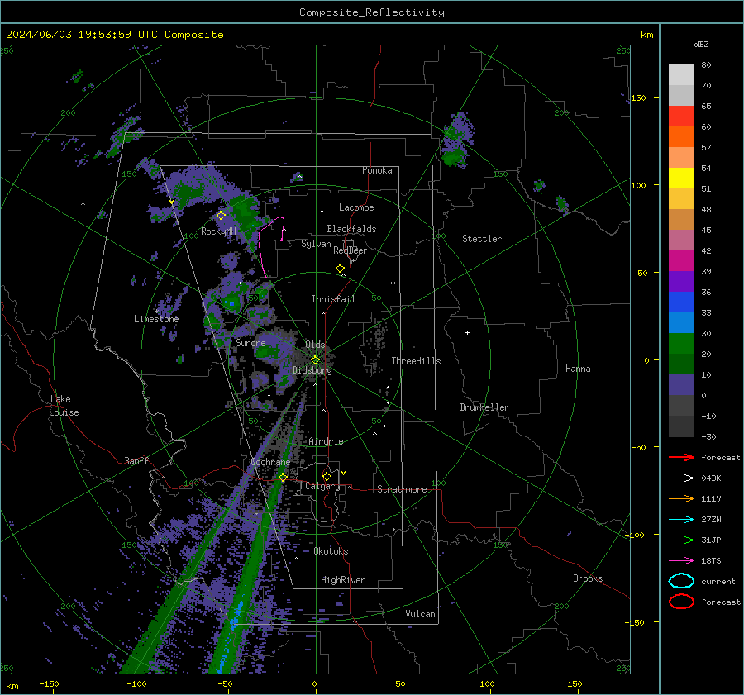Click the red 65 dBZ color swatch
744x695 pixels.
[681, 117]
